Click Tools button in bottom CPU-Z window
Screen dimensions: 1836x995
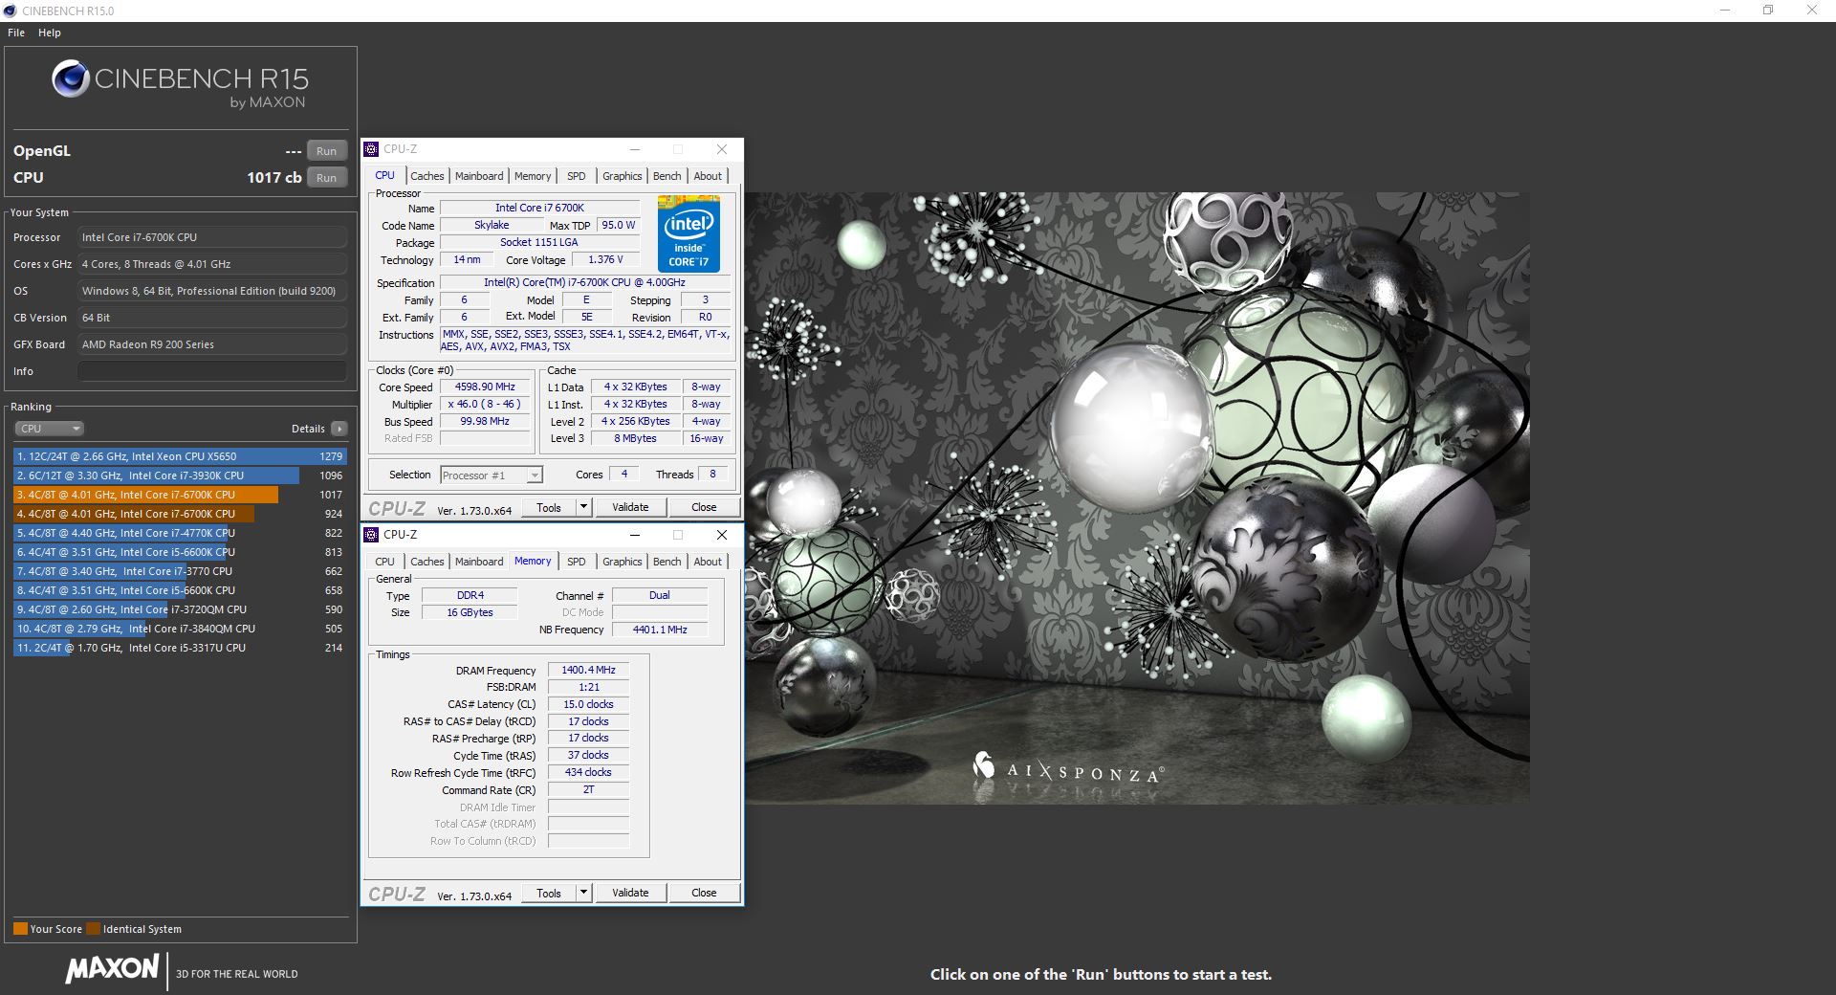(549, 893)
